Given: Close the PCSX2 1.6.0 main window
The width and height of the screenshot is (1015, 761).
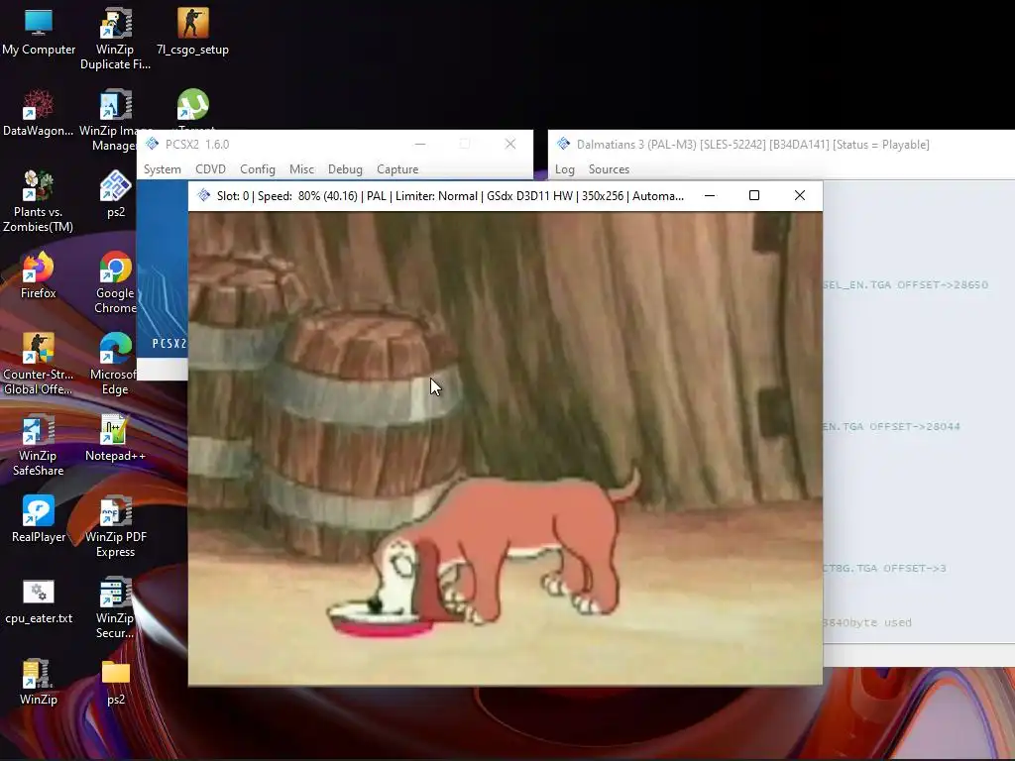Looking at the screenshot, I should [510, 144].
